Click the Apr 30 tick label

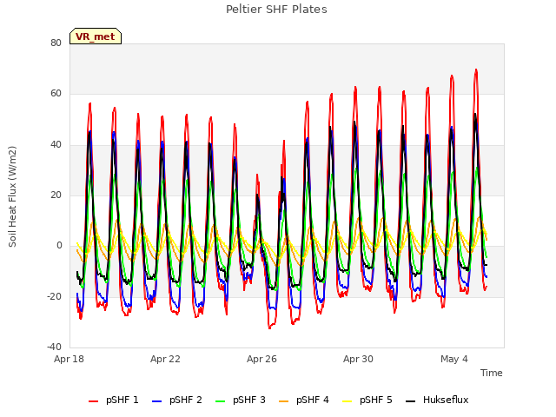358,359
